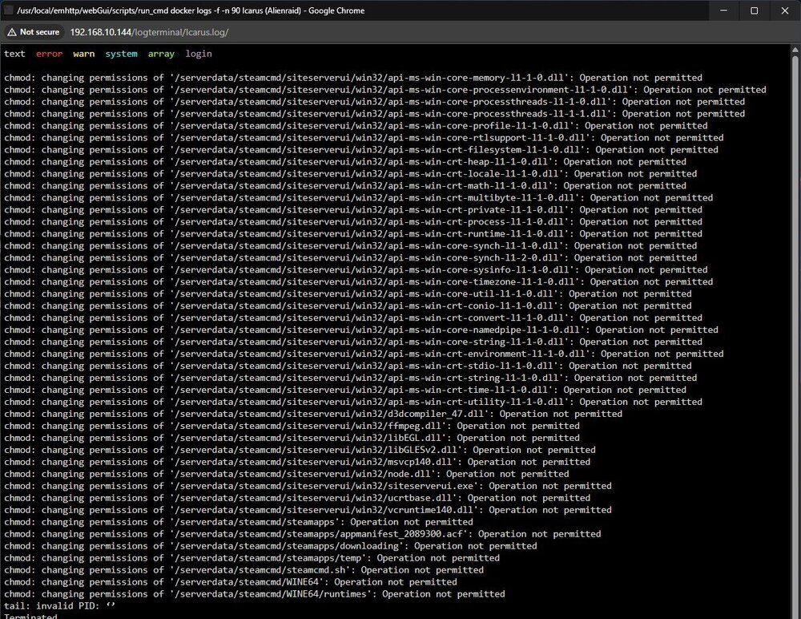Click the 'tail: invalid PID' log line
Screen dimensions: 801x619
[x=60, y=606]
